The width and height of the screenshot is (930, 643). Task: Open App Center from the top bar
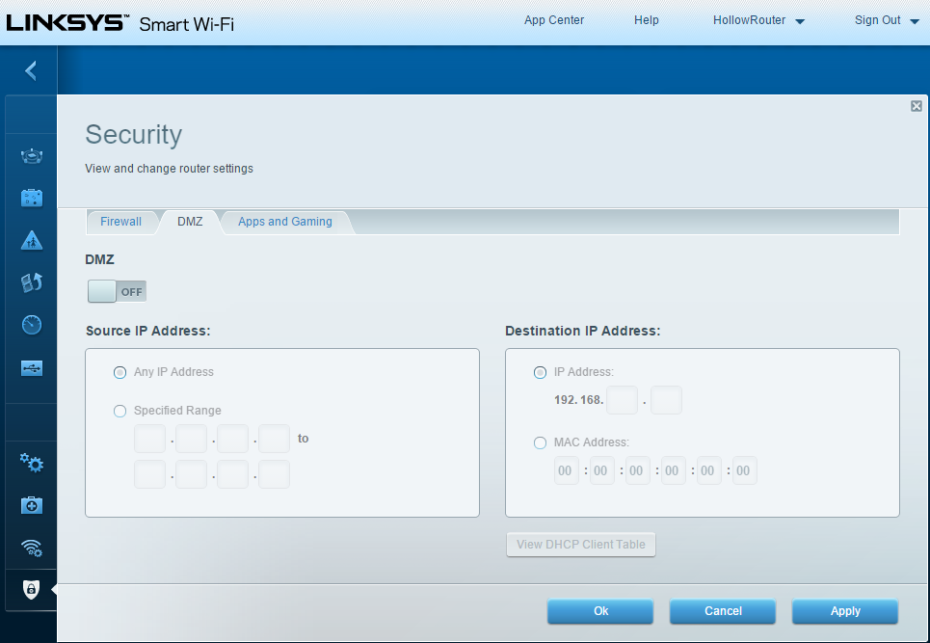click(x=554, y=20)
